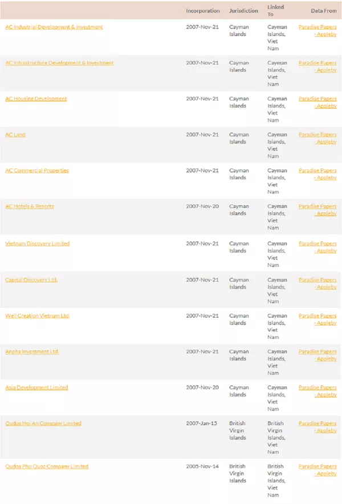
Task: Open Qudos Hoi An Company Limited link
Action: click(43, 423)
